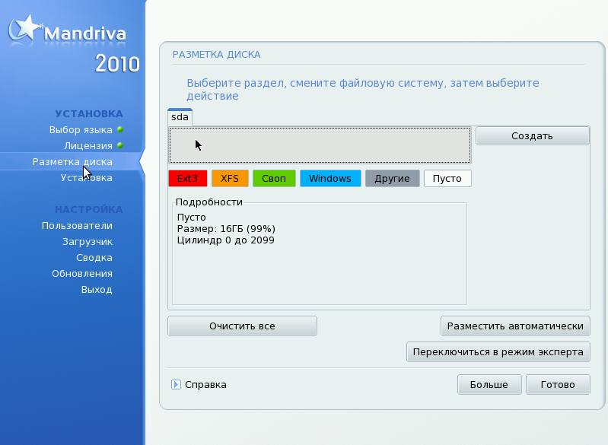
Task: Click the Подробности group label
Action: pos(209,202)
